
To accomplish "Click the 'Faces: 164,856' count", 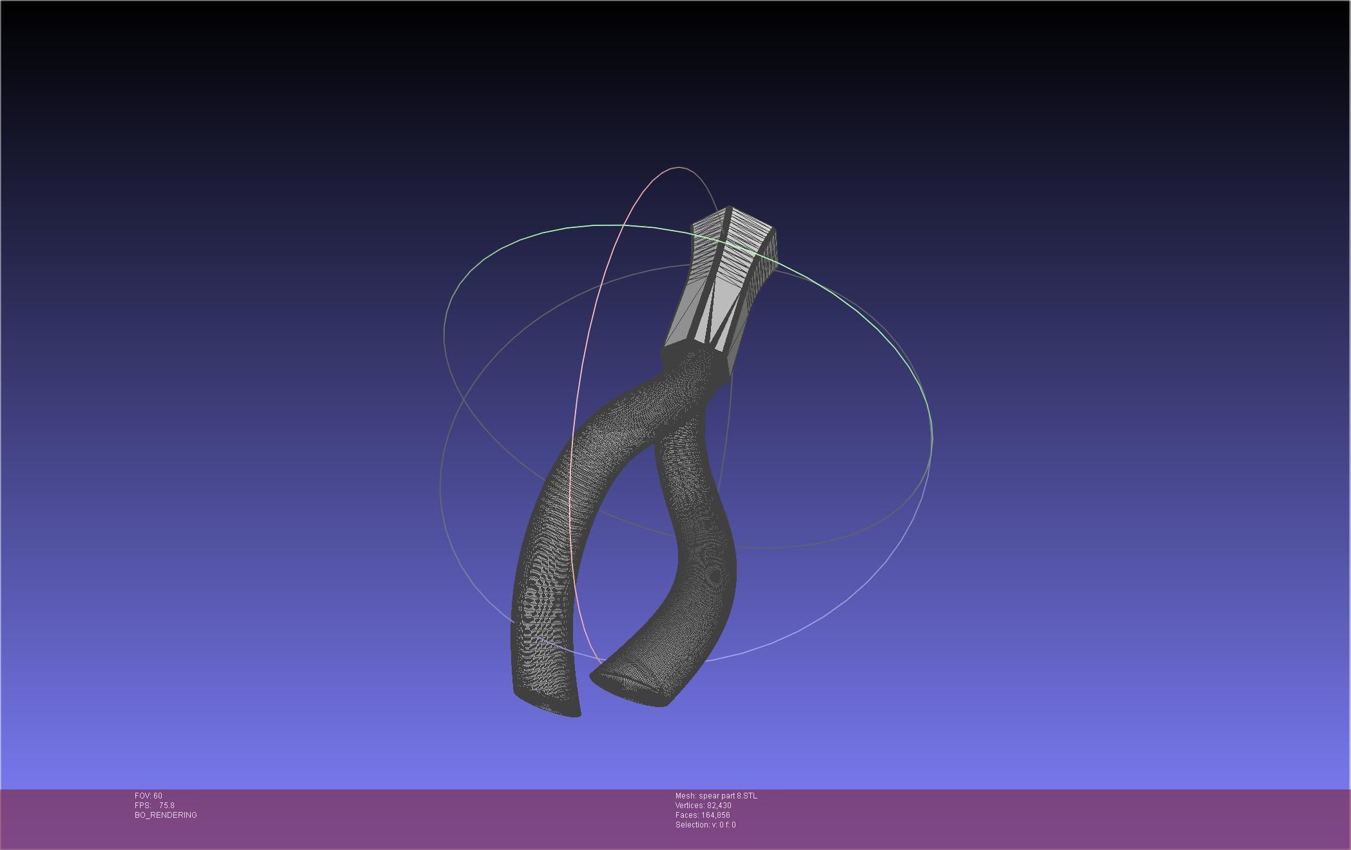I will coord(703,815).
